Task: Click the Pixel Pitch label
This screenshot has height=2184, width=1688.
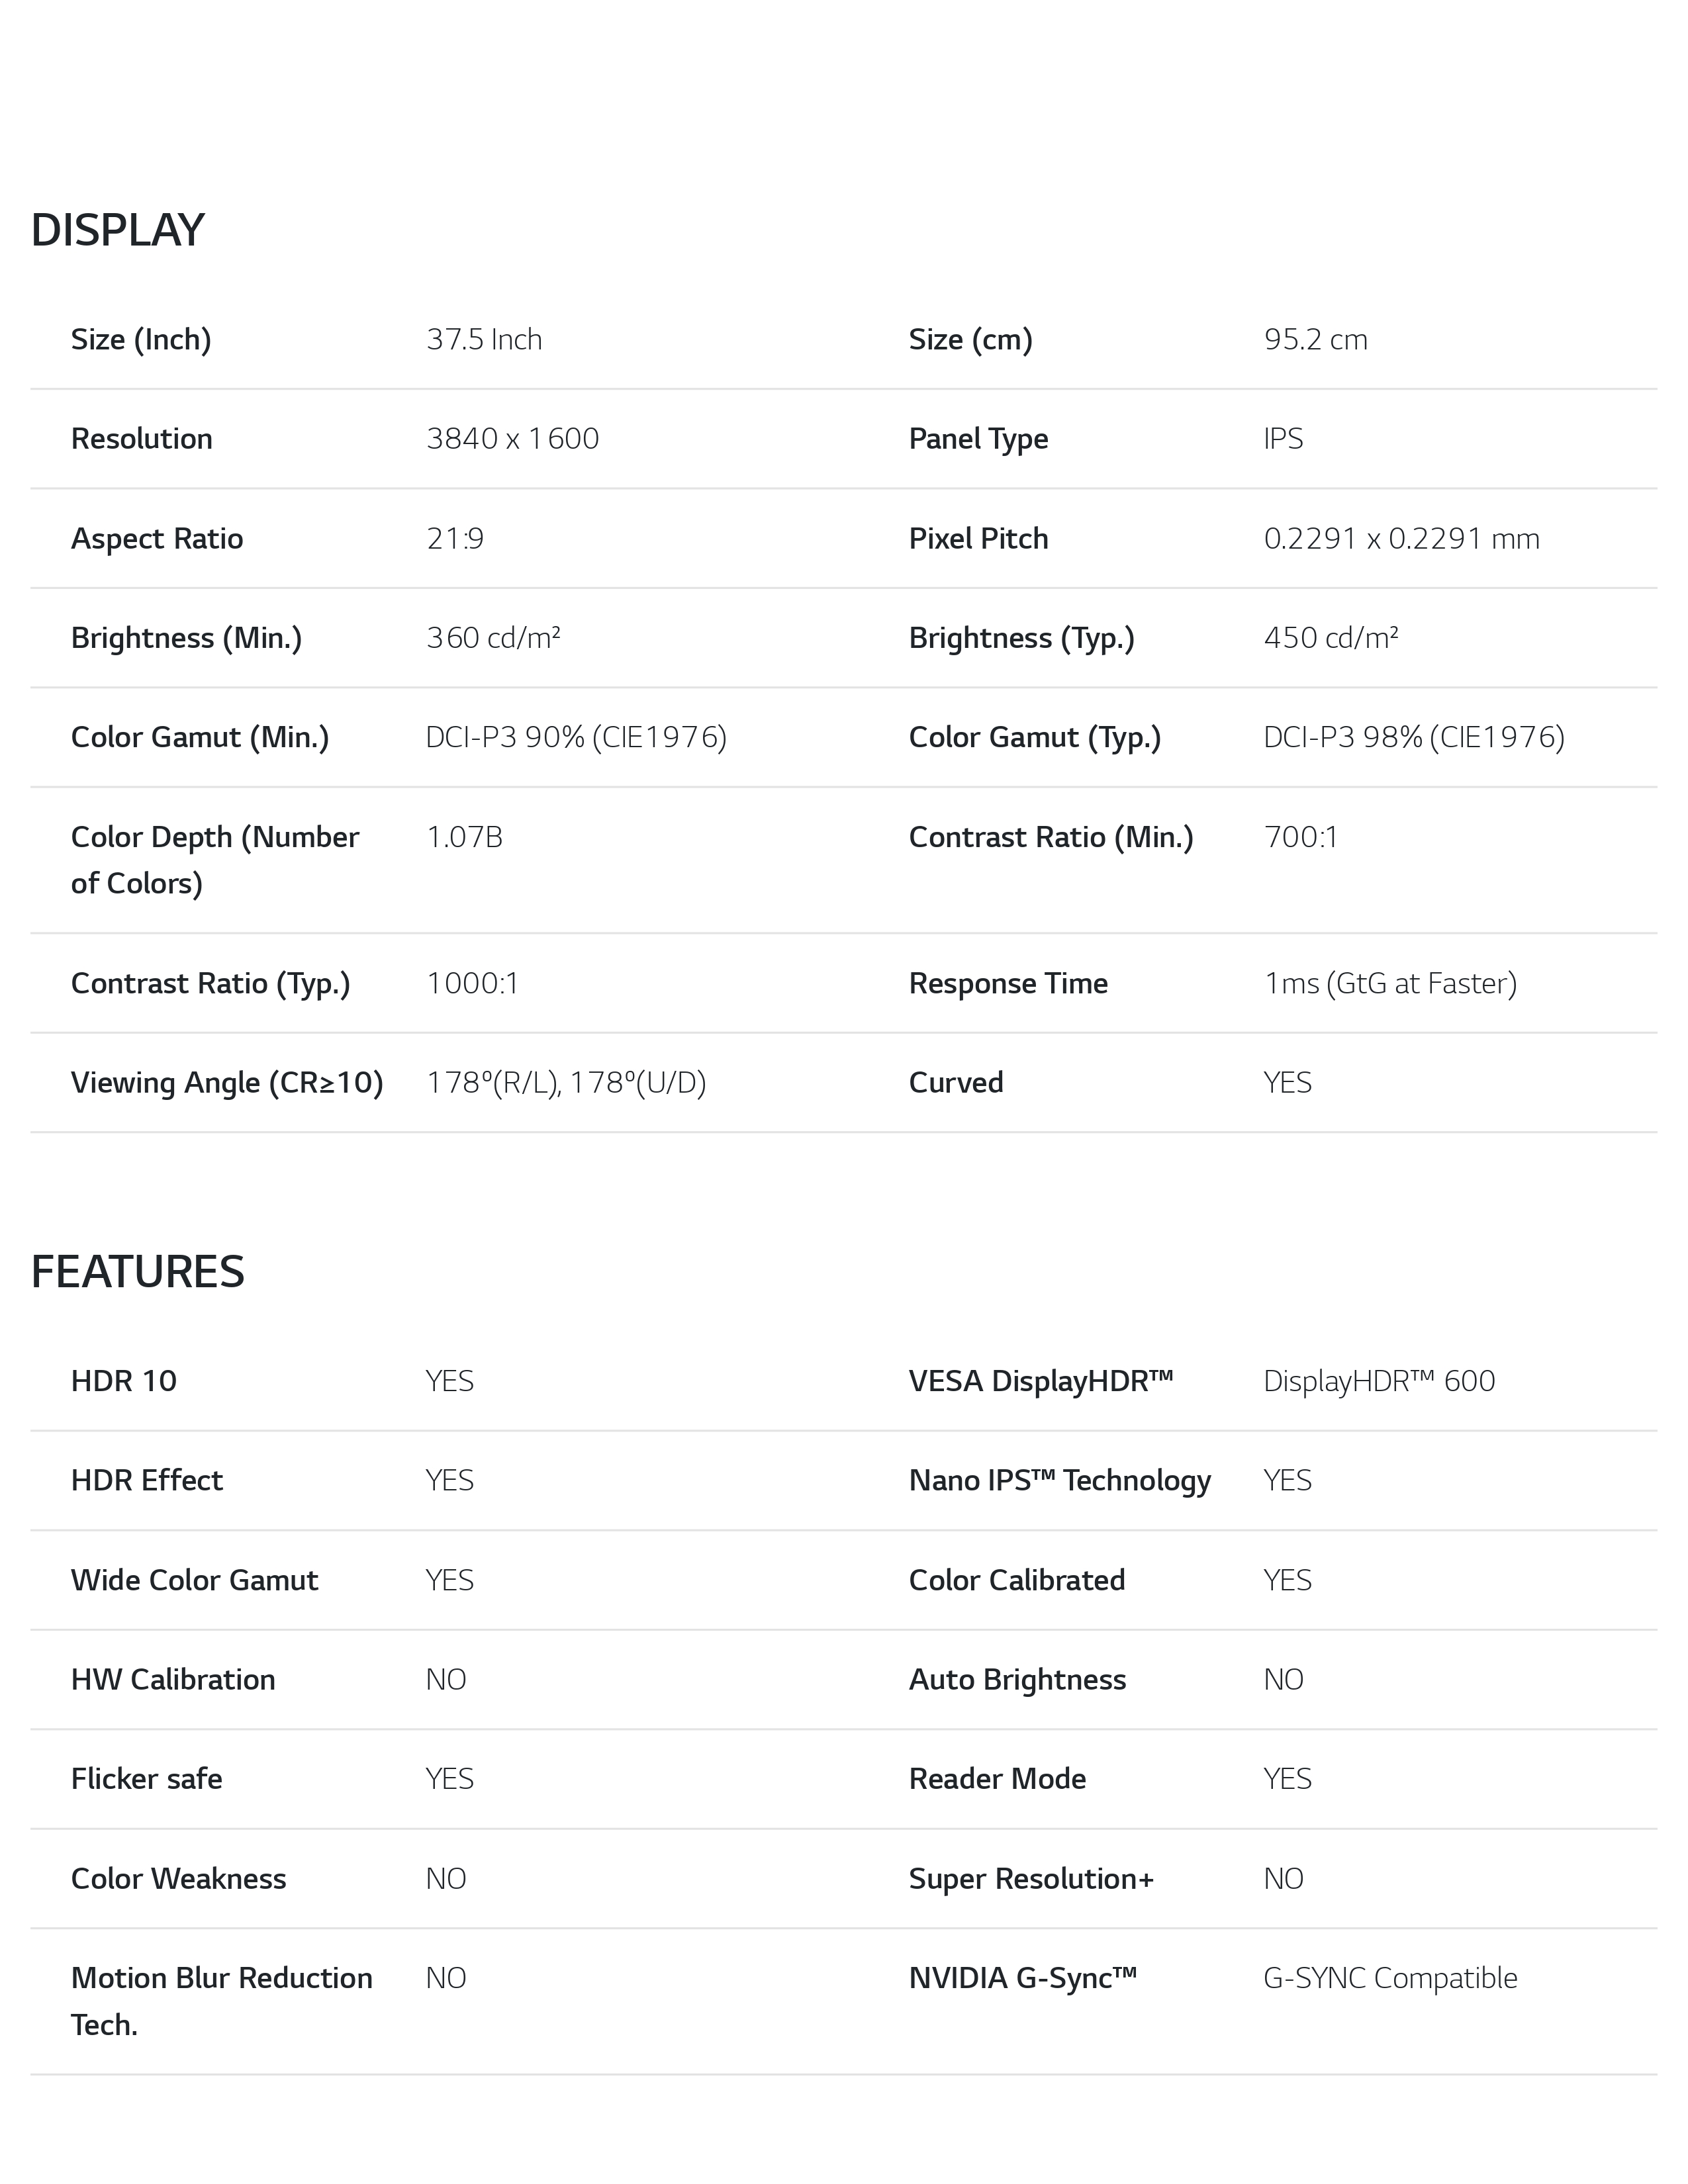Action: click(978, 538)
